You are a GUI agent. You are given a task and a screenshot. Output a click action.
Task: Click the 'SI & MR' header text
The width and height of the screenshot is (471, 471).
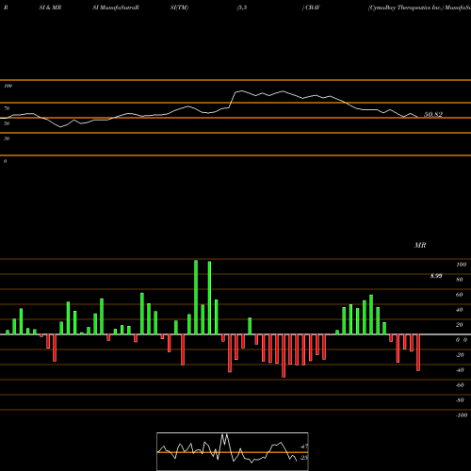tap(50, 8)
